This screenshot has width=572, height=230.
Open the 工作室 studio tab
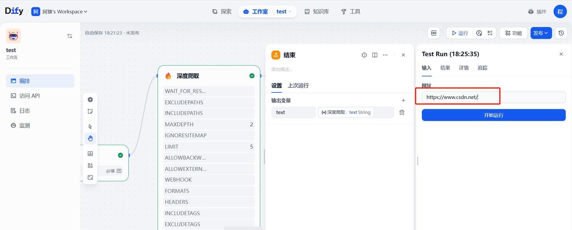256,12
